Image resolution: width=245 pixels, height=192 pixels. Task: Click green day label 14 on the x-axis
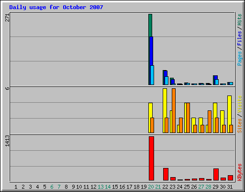[108, 187]
